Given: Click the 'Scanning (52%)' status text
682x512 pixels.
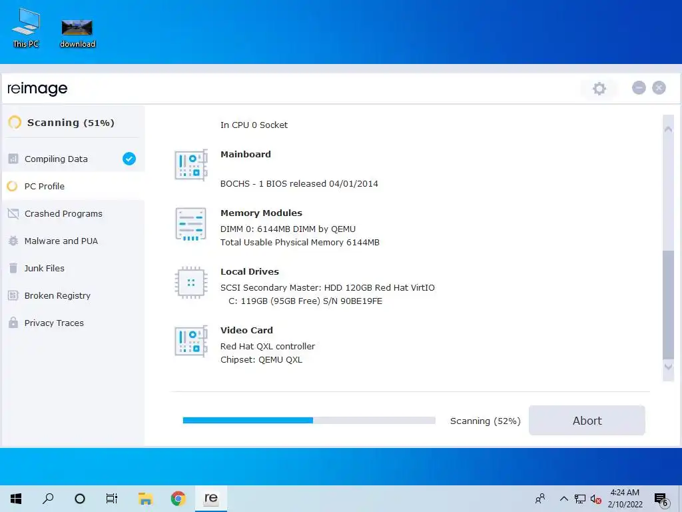Looking at the screenshot, I should coord(486,421).
